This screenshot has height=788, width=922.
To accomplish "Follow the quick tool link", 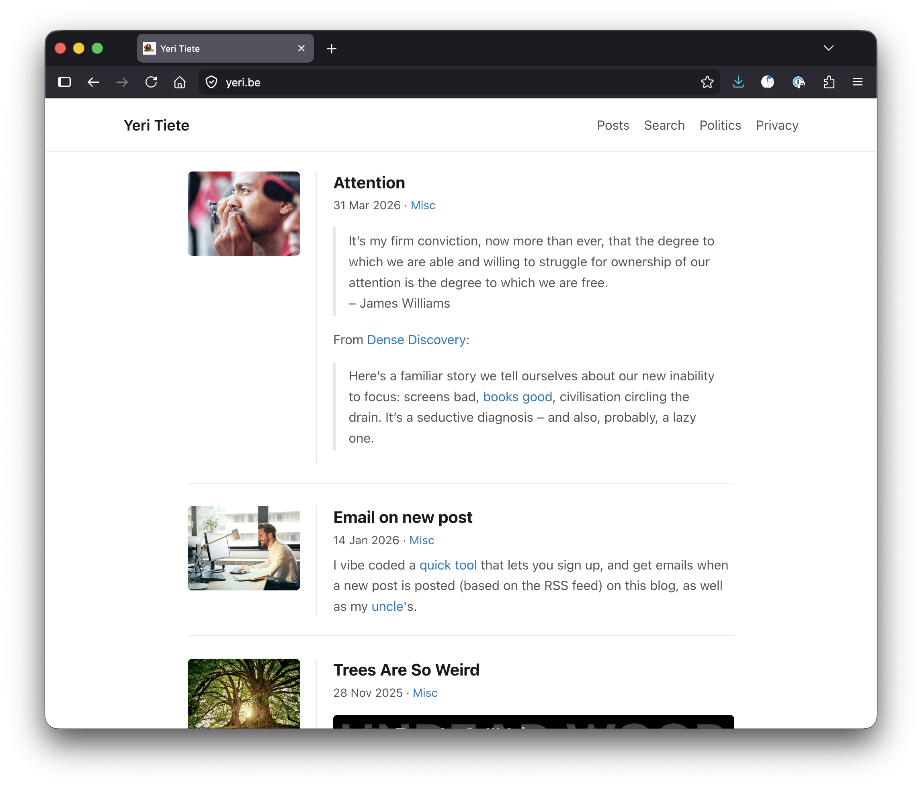I will pos(448,565).
